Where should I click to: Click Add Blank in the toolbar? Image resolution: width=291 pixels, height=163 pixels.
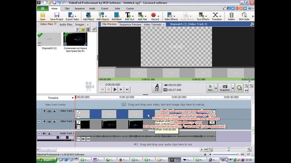(116, 16)
